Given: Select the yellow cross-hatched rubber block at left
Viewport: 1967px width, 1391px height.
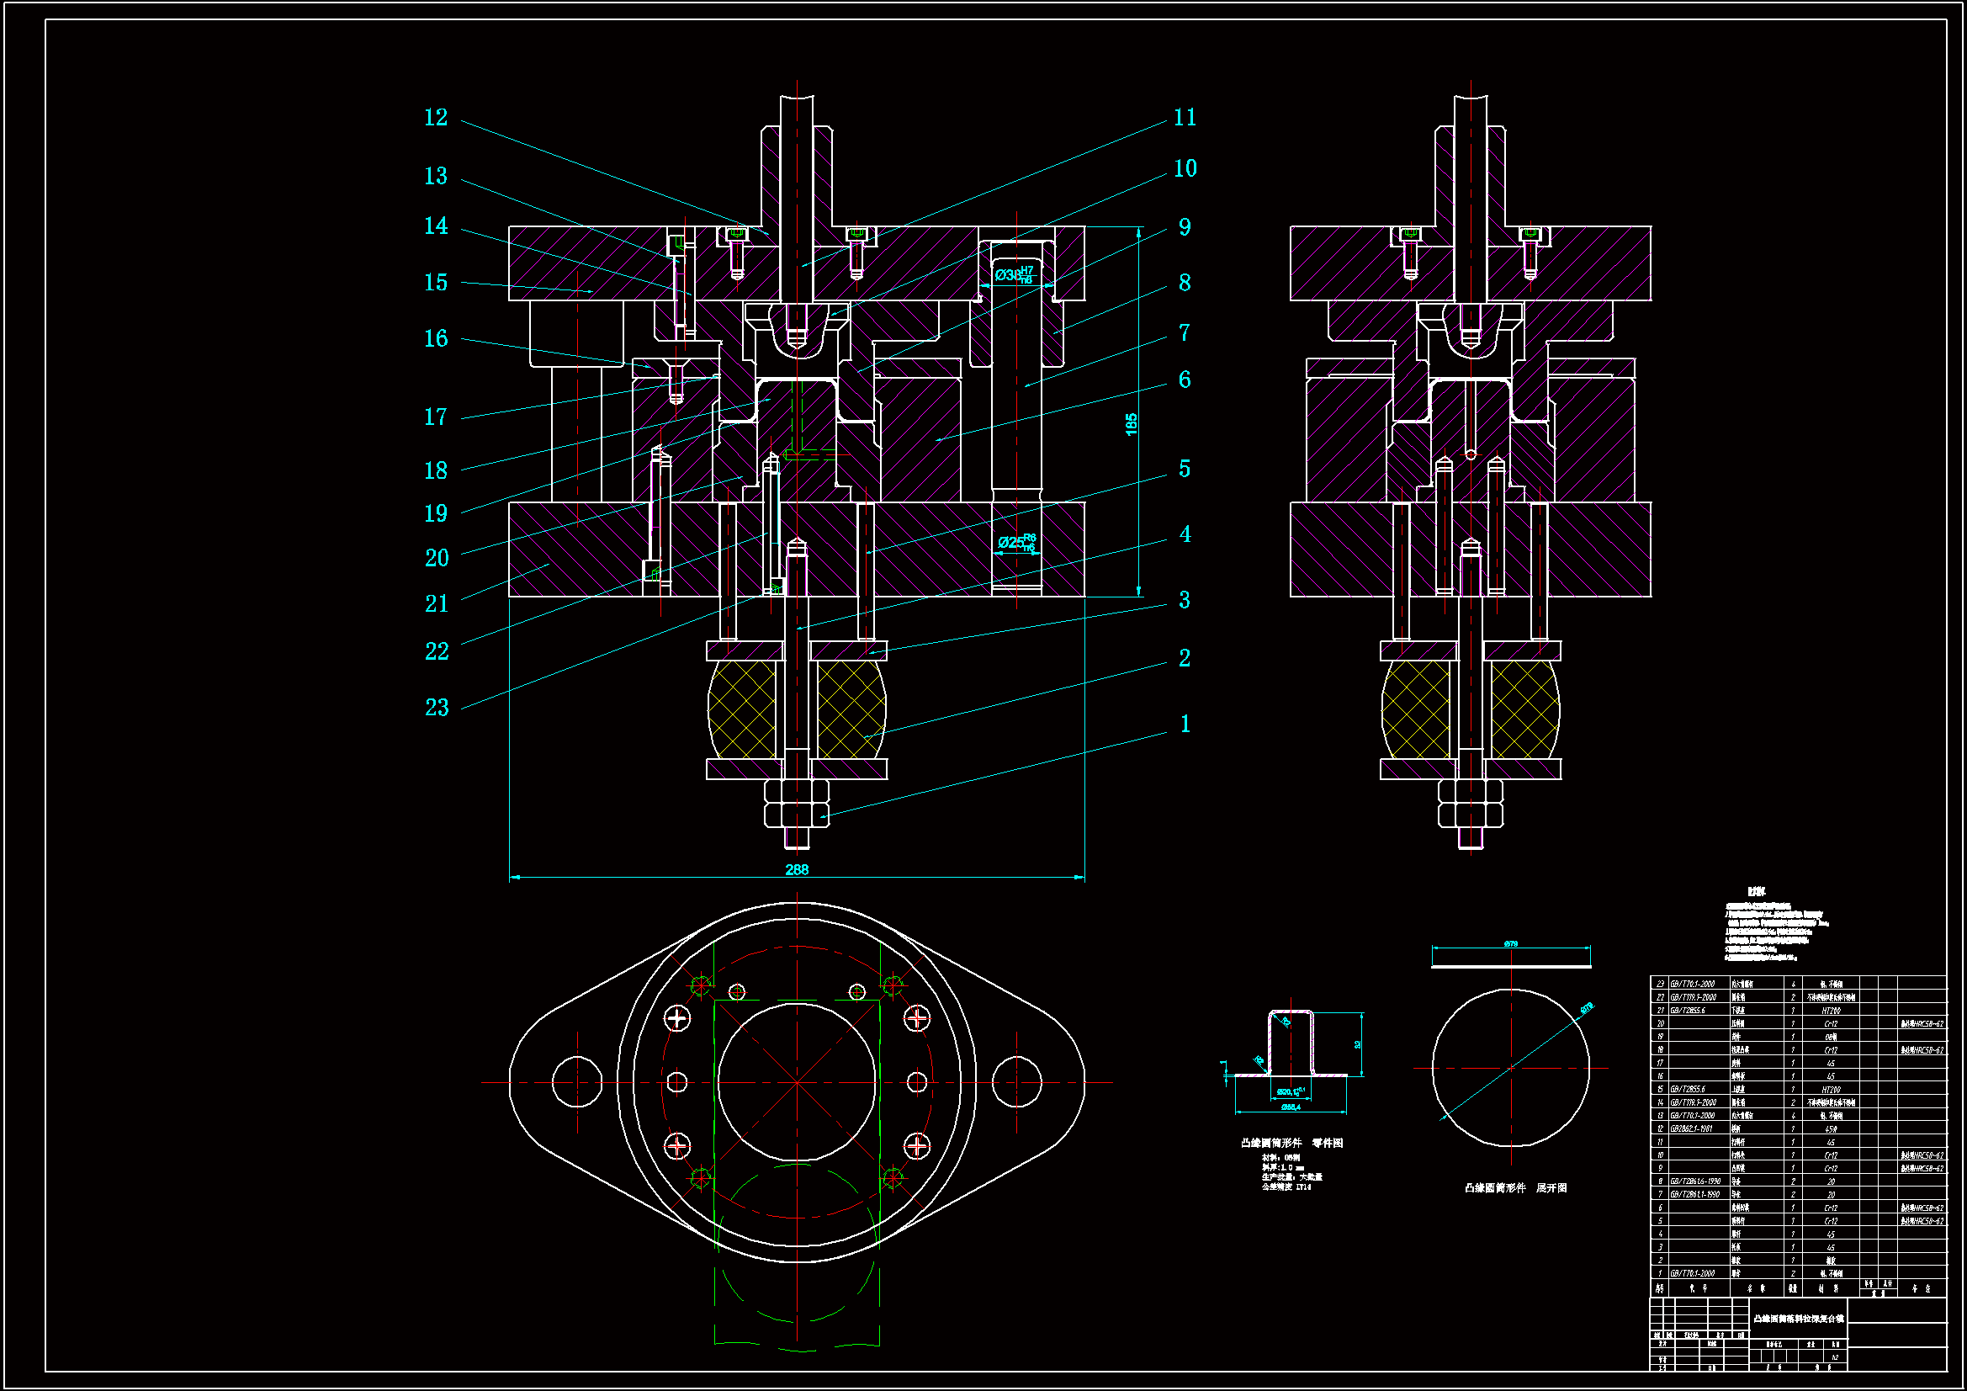Looking at the screenshot, I should pos(743,709).
